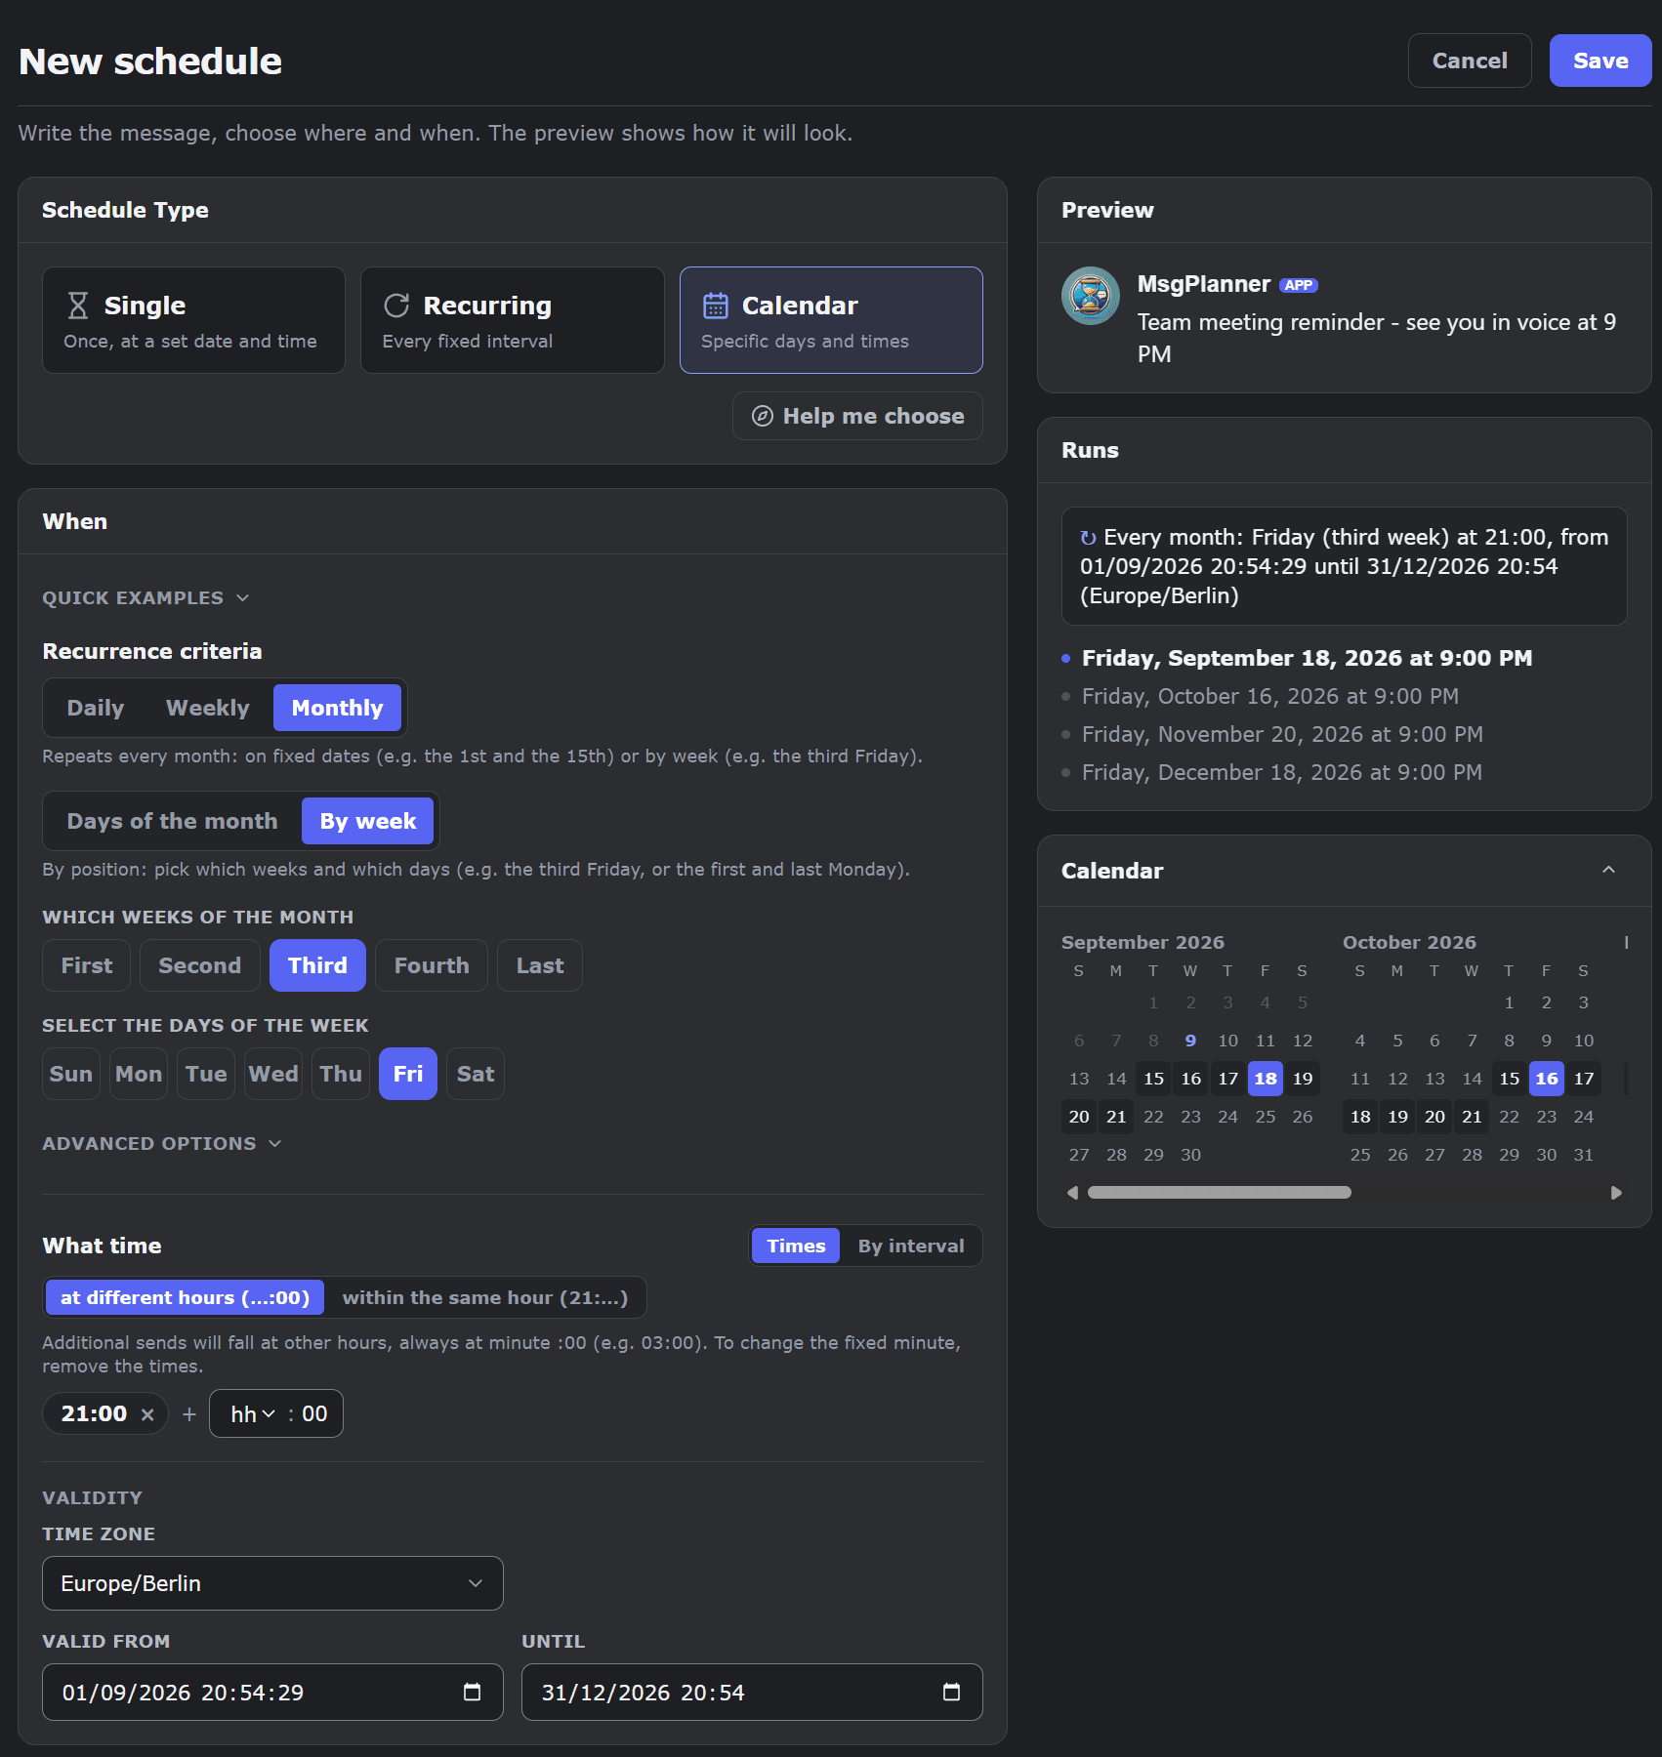Click the compass icon in Help me choose
Screen dimensions: 1662x1757
763,416
